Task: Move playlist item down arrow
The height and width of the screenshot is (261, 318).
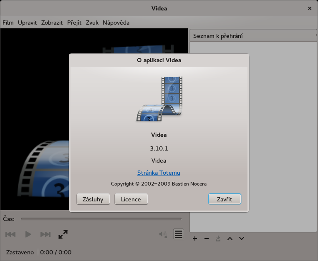Action: coord(242,238)
